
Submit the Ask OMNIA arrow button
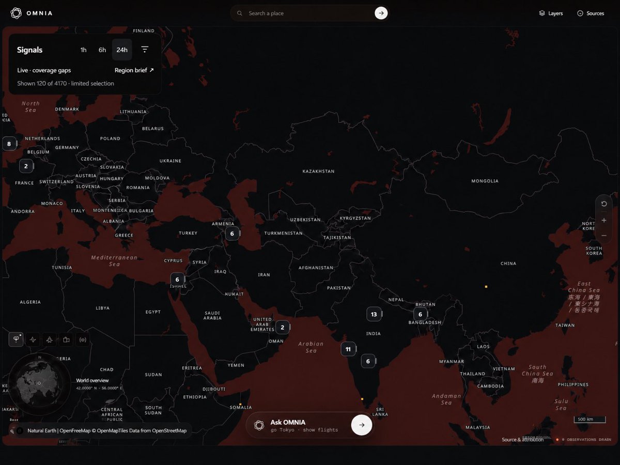click(x=362, y=425)
